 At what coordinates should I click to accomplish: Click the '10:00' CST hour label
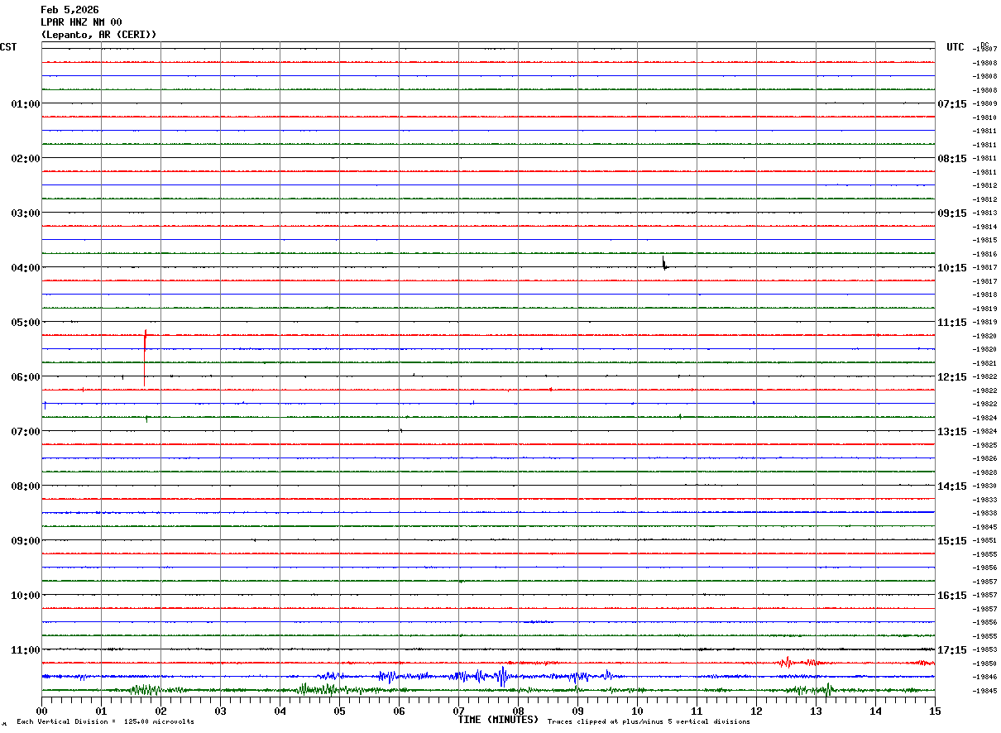click(26, 596)
